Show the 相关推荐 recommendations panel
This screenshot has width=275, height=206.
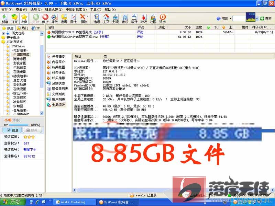point(56,78)
